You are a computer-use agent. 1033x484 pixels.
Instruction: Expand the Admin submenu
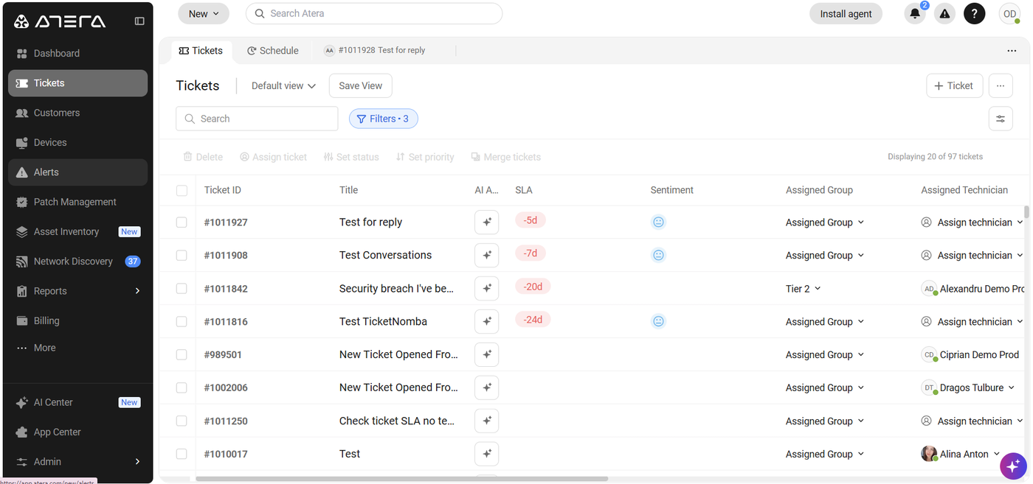coord(137,462)
